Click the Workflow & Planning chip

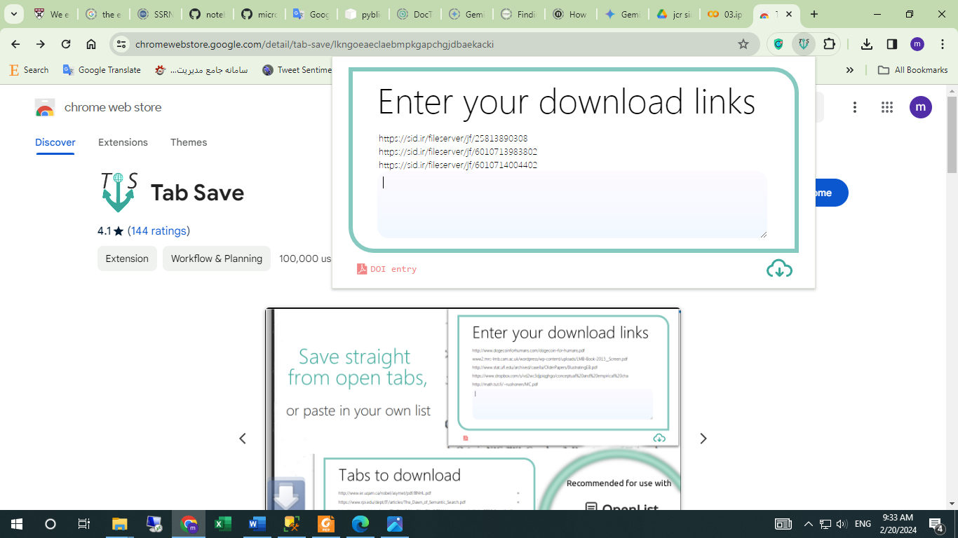coord(217,258)
